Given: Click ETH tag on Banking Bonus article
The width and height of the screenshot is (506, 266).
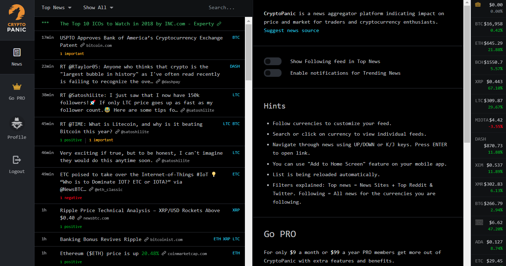Looking at the screenshot, I should [217, 239].
